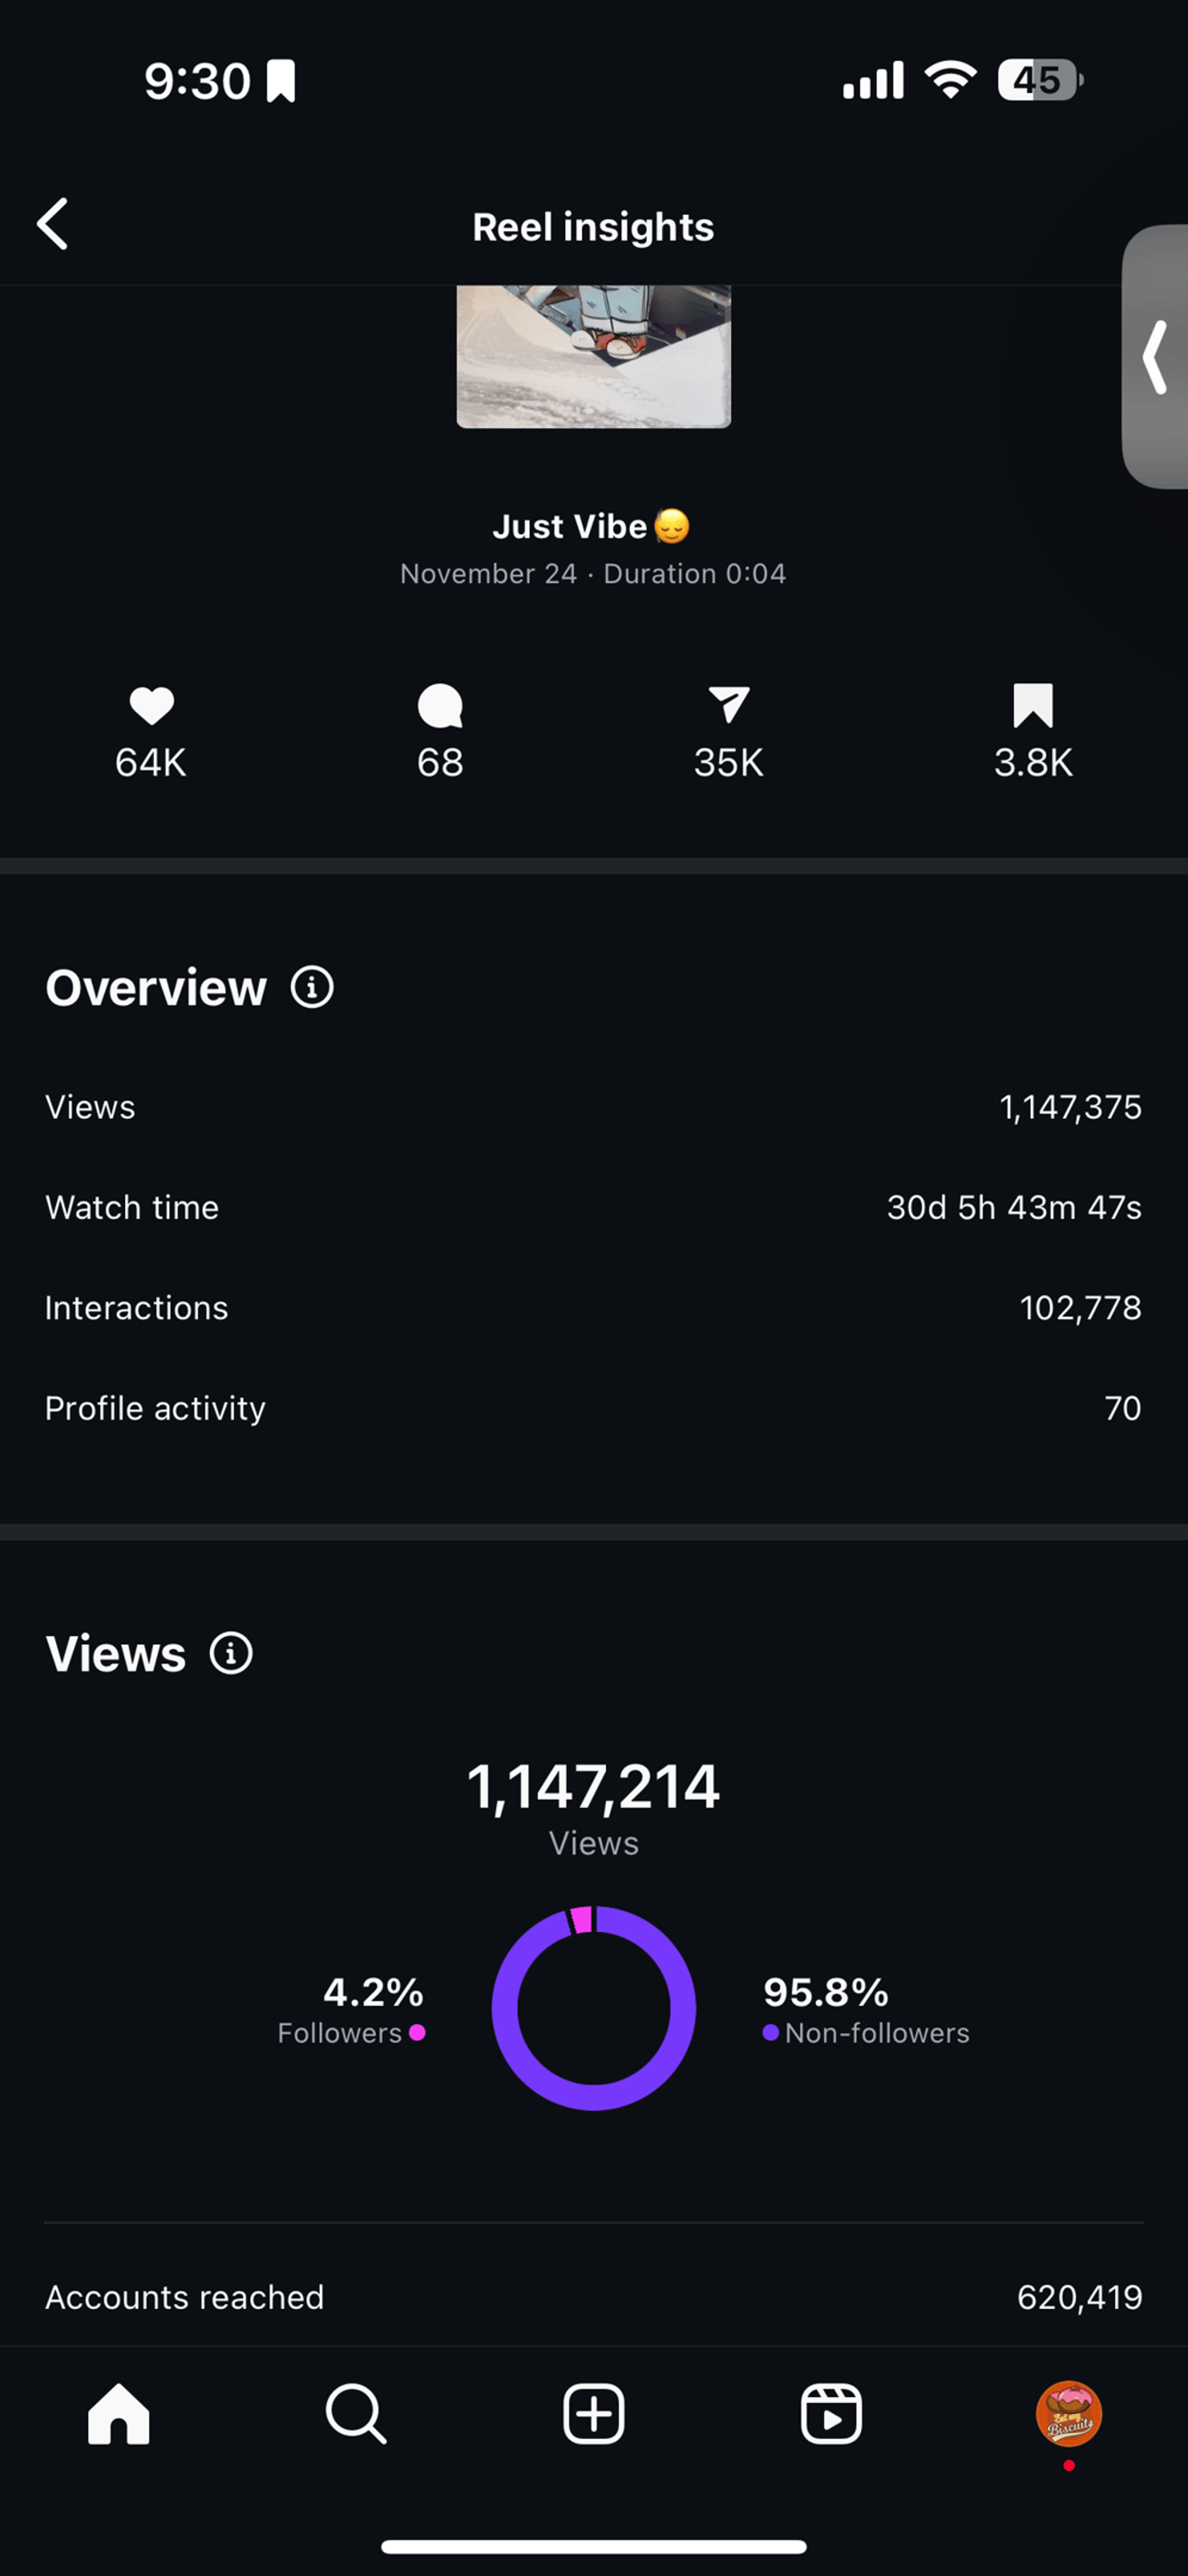Tap the Profile activity row
Viewport: 1188px width, 2576px height.
[x=594, y=1408]
